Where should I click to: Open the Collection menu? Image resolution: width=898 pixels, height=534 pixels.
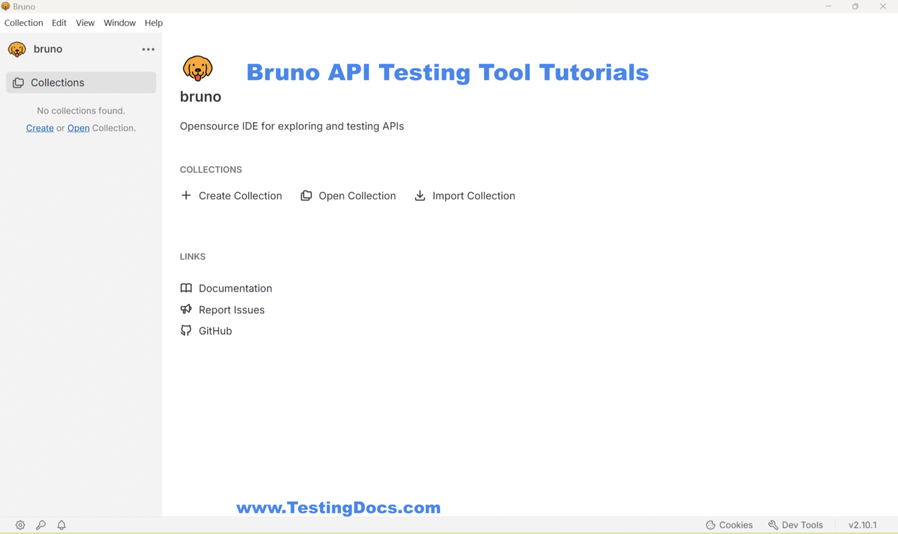pyautogui.click(x=23, y=23)
